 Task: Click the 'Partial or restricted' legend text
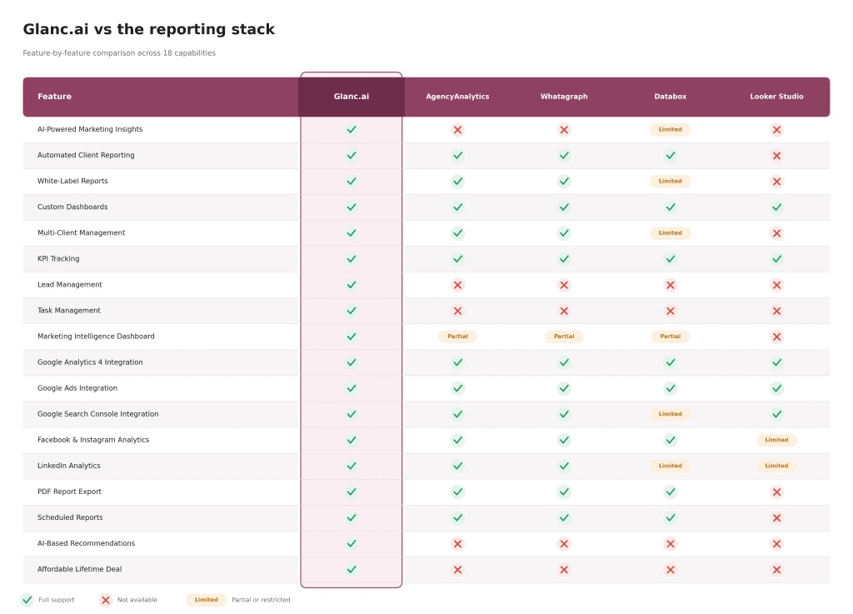pos(261,600)
